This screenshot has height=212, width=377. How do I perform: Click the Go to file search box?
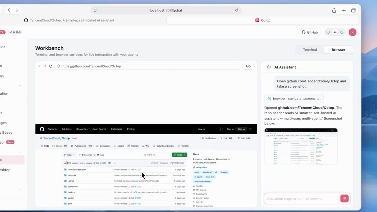coord(157,155)
